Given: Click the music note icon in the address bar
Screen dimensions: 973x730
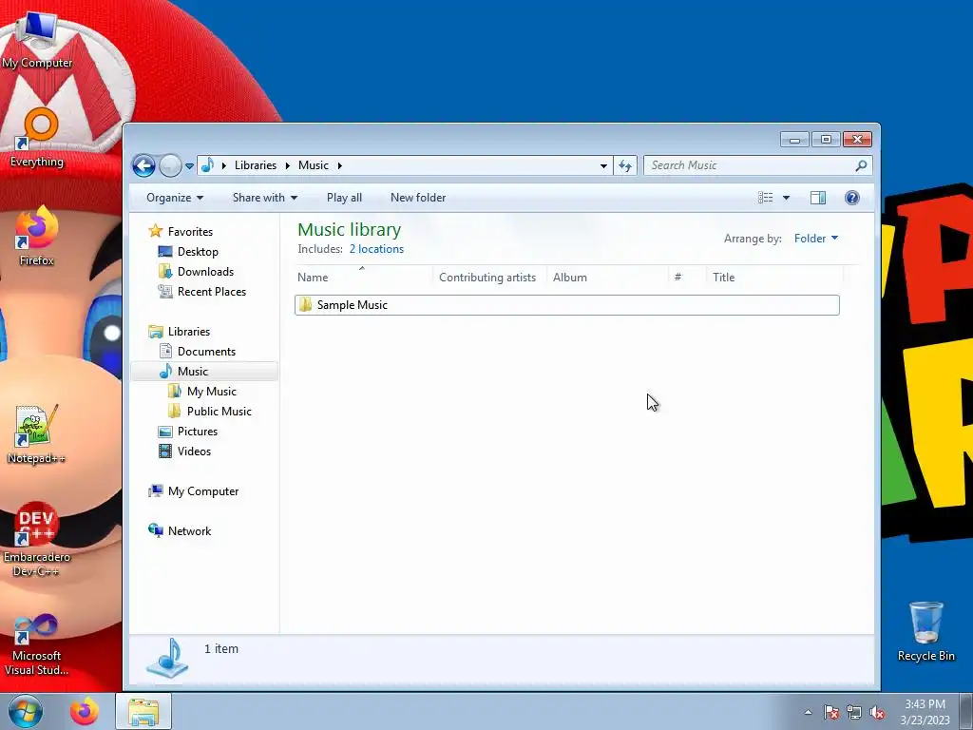Looking at the screenshot, I should 208,165.
